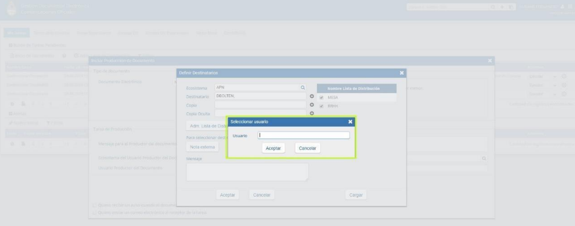Viewport: 575px width, 226px height.
Task: Click the Usuario text field
Action: click(304, 135)
